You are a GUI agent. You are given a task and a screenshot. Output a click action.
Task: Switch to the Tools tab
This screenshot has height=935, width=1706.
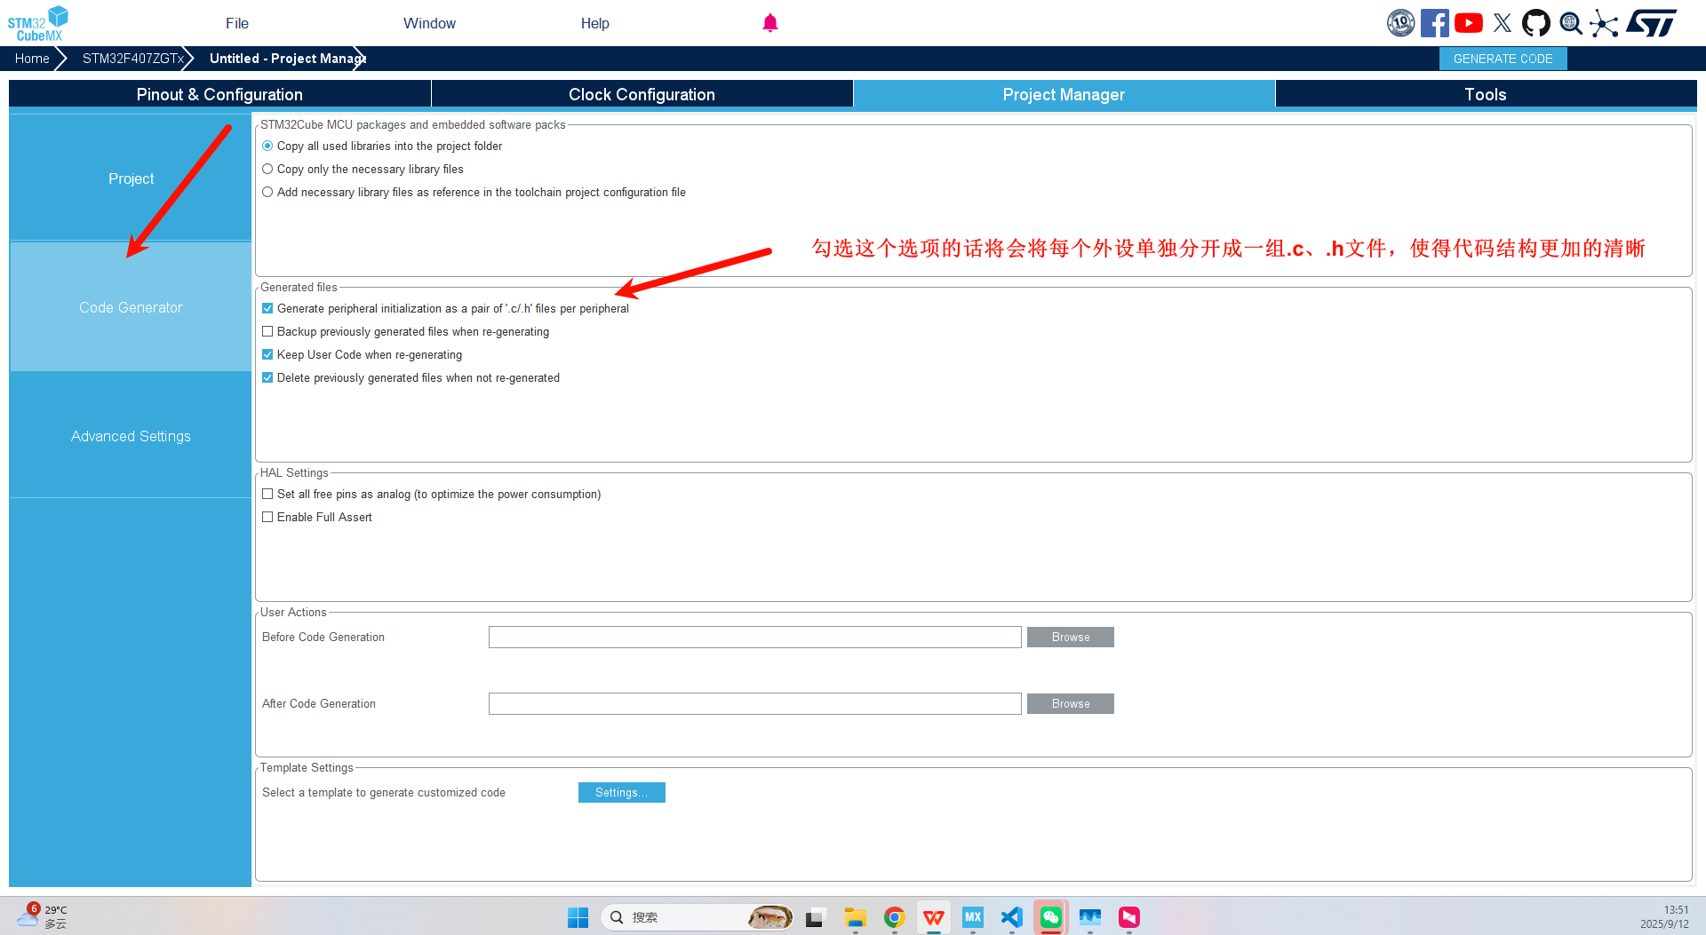(1486, 94)
